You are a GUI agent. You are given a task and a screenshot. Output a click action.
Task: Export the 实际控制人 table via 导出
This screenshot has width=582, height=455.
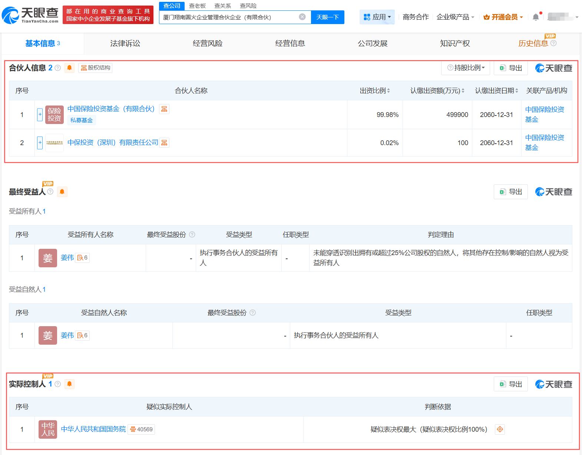[511, 384]
